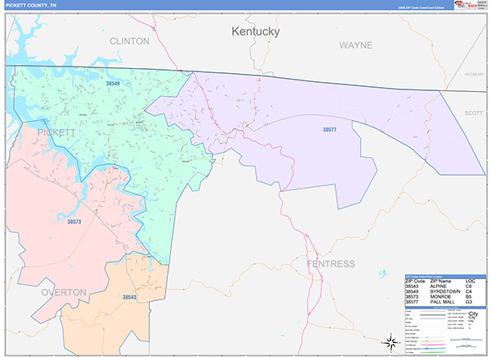This screenshot has height=357, width=492.
Task: Click the blue interstate line sample in legend
Action: 433,349
